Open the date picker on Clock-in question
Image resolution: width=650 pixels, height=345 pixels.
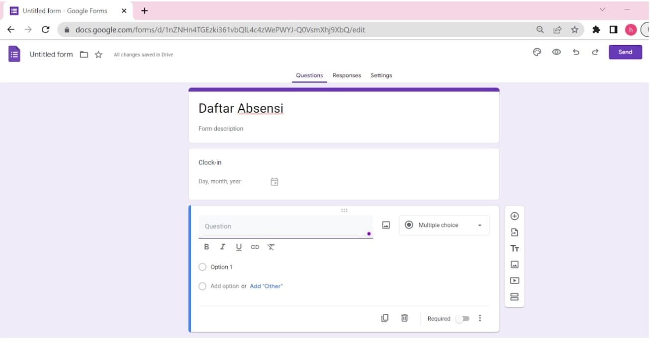click(x=274, y=181)
